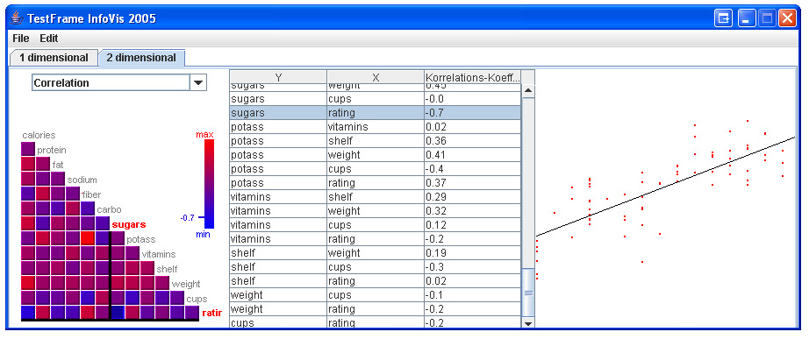The width and height of the screenshot is (809, 339).
Task: Switch to the 1 dimensional tab
Action: coord(54,58)
